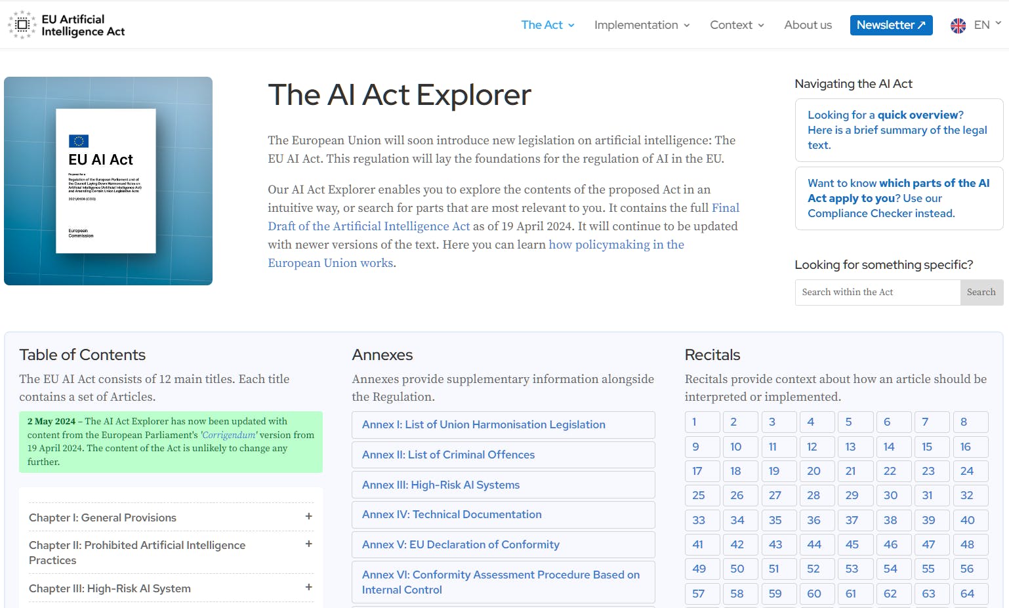Open Recital 12
Screen dimensions: 1009x608
(x=817, y=447)
